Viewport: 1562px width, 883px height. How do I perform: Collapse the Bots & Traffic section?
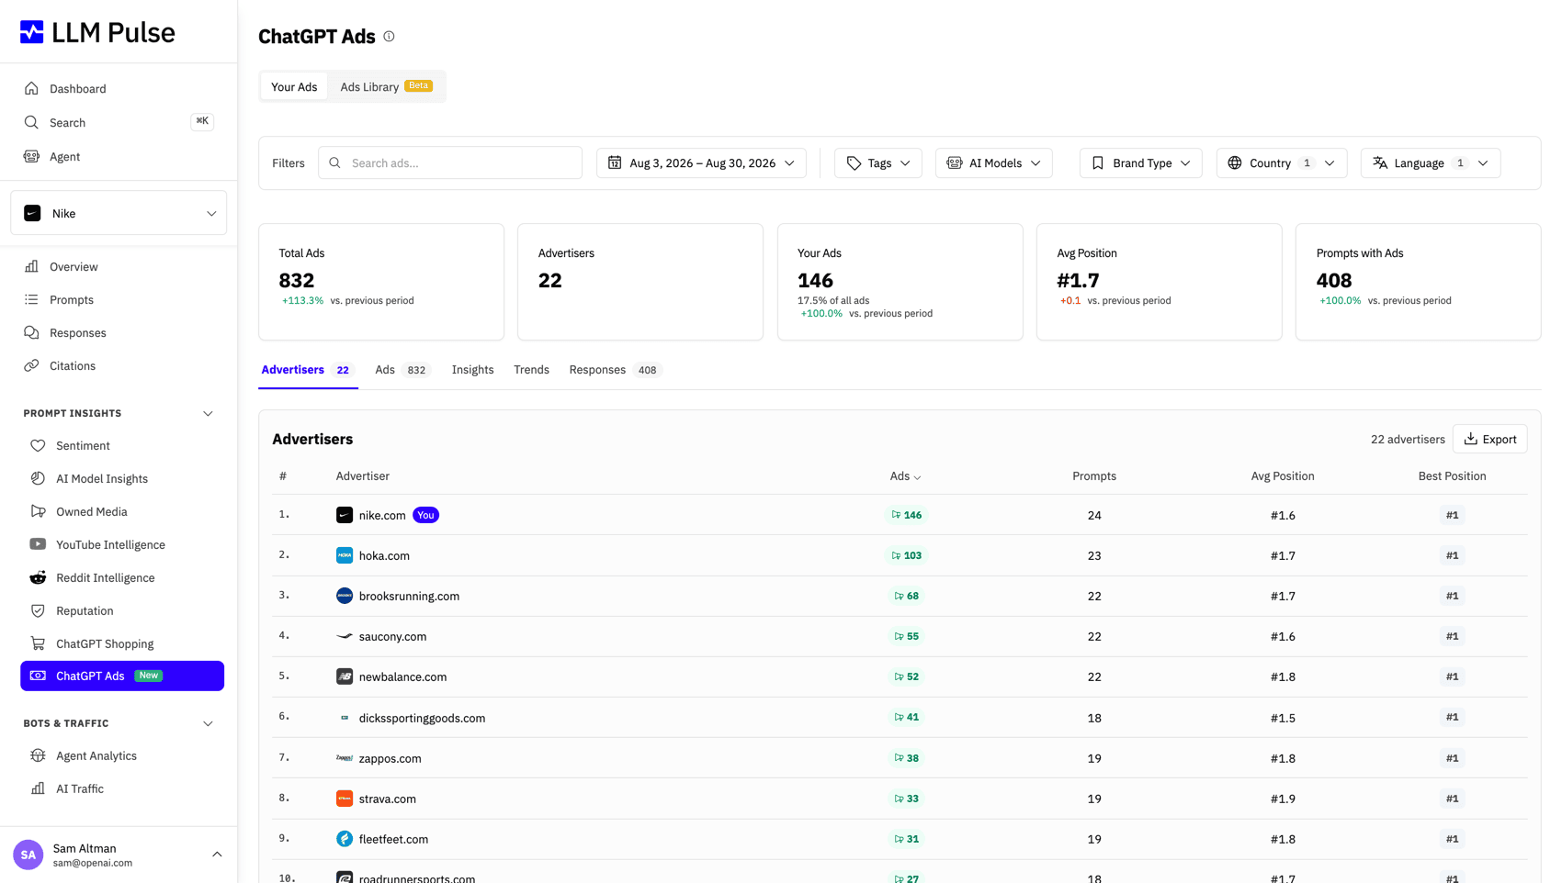coord(208,724)
